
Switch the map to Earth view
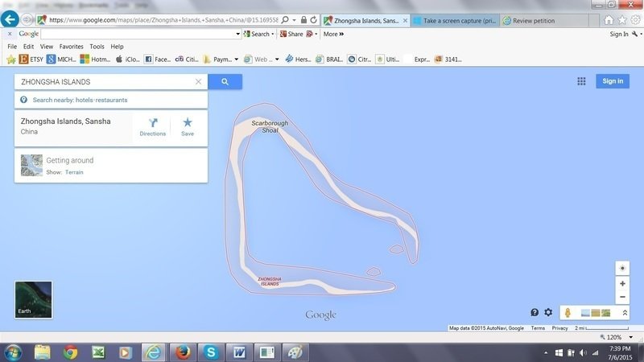click(x=34, y=299)
